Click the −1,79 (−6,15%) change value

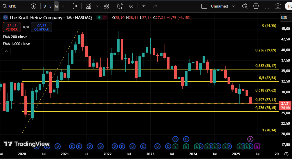tap(179, 17)
